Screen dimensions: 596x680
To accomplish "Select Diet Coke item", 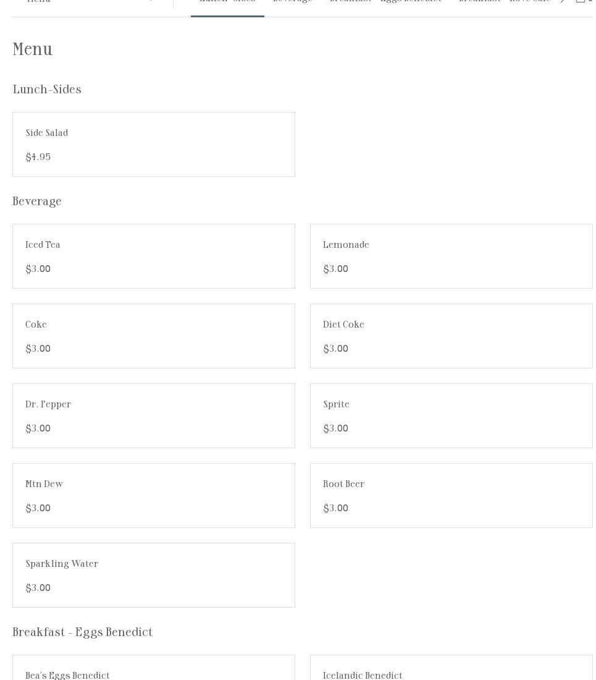I will (x=451, y=336).
